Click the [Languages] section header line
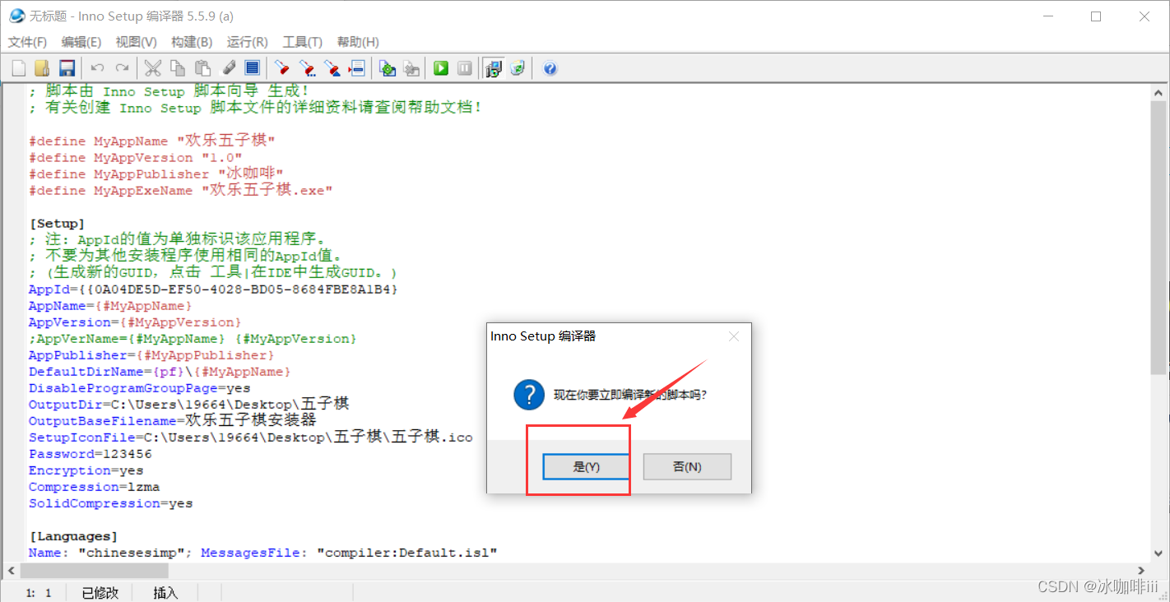The image size is (1170, 602). pos(73,536)
